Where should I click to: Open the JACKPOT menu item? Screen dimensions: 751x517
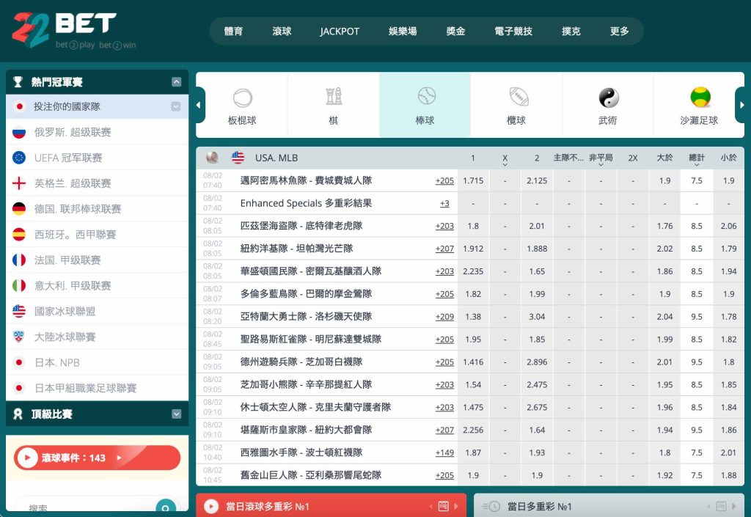coord(340,31)
